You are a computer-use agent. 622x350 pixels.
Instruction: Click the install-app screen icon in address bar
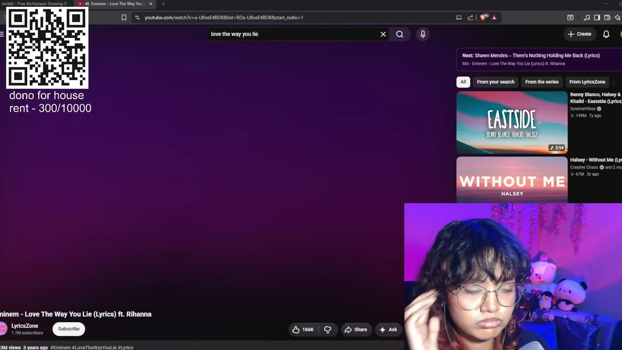point(459,17)
